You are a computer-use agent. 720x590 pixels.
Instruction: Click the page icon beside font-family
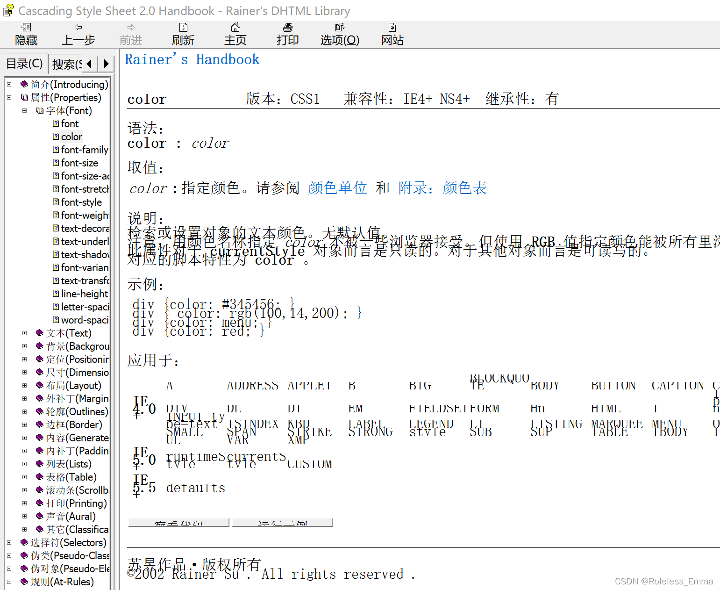tap(56, 150)
